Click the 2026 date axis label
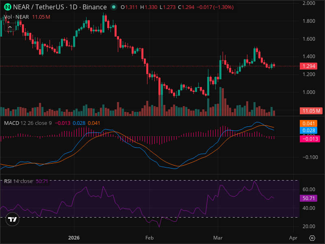This screenshot has height=244, width=325. [x=74, y=238]
